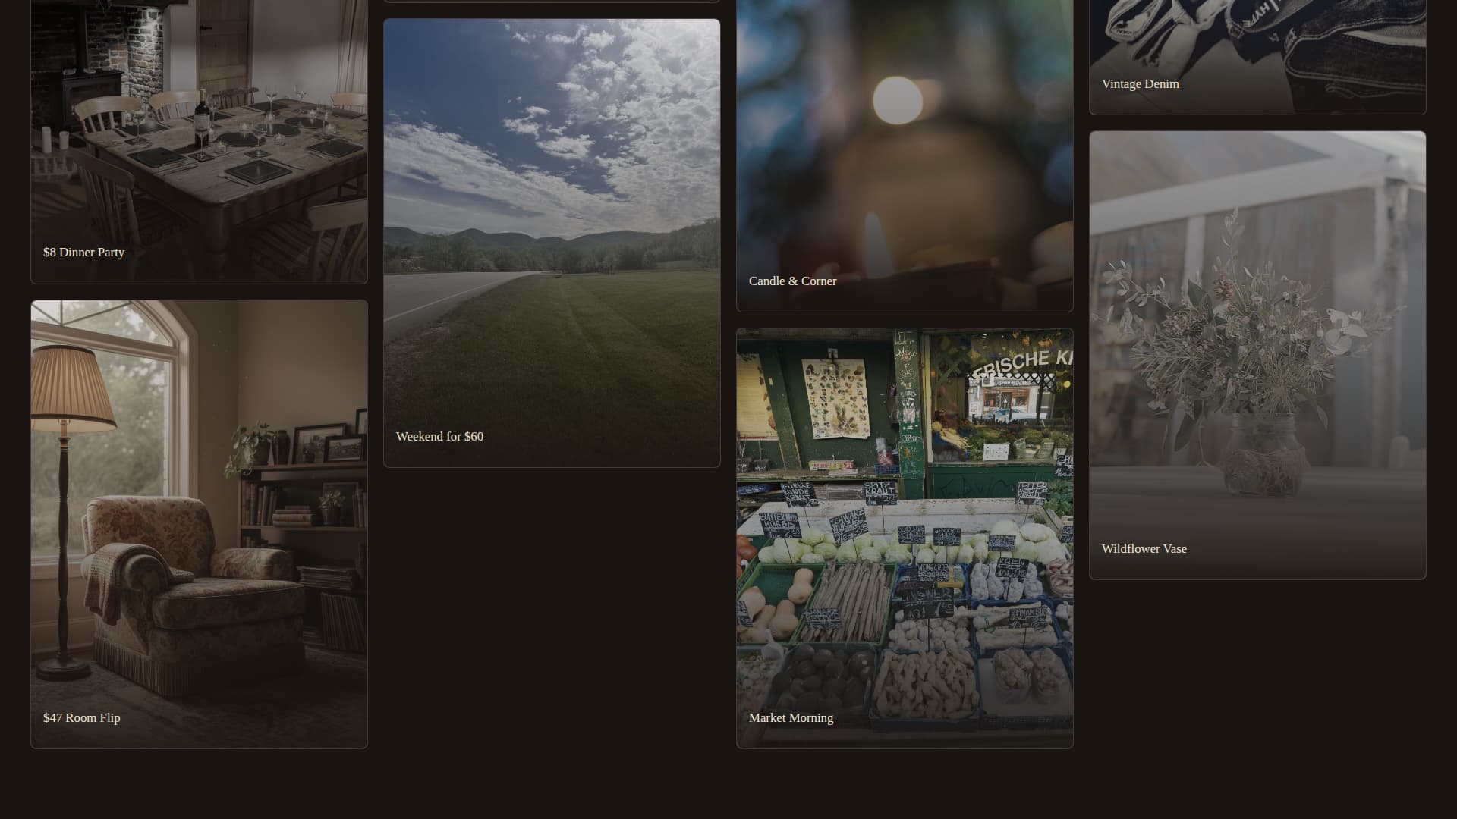The image size is (1457, 819).
Task: Select the "$47 Room Flip" caption text
Action: pyautogui.click(x=81, y=717)
